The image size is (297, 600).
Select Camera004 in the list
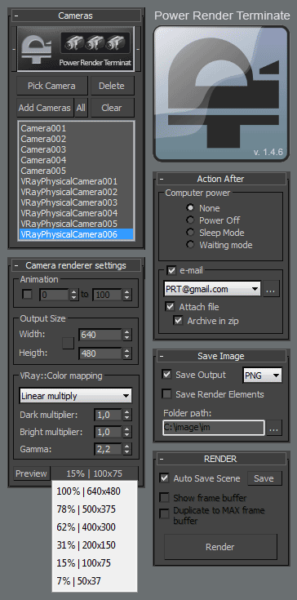(76, 160)
